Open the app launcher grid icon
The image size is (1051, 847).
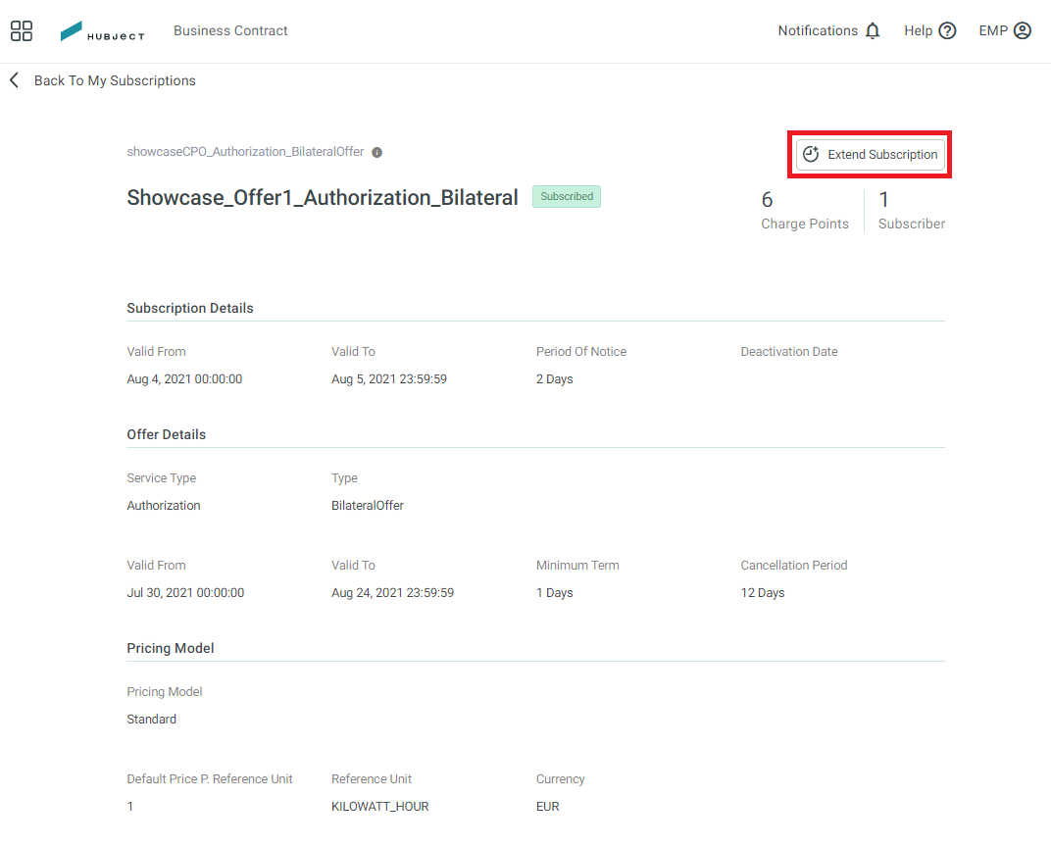coord(22,30)
